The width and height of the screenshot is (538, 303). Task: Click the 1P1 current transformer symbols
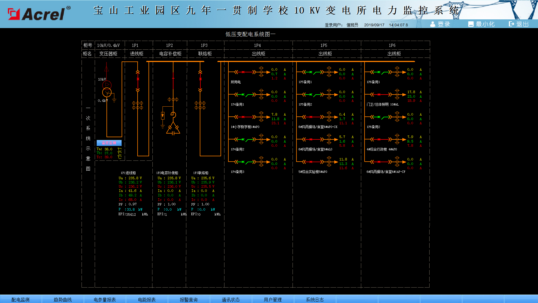coord(138,105)
